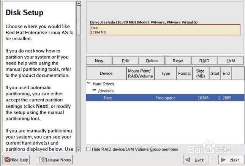Collapse the Hard Drives tree node
245x166 pixels.
pos(89,83)
